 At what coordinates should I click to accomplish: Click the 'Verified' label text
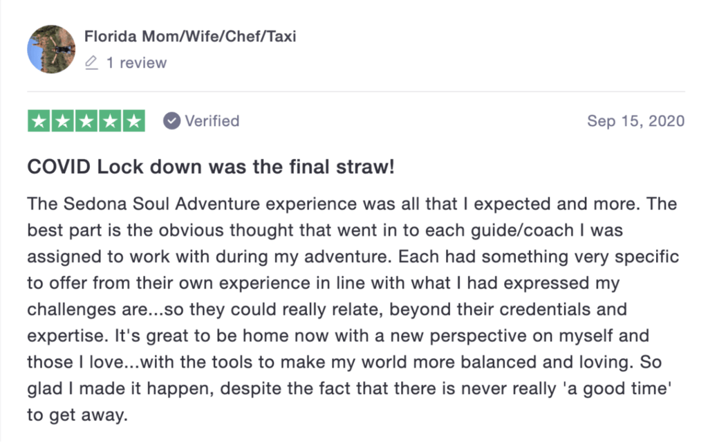(212, 121)
